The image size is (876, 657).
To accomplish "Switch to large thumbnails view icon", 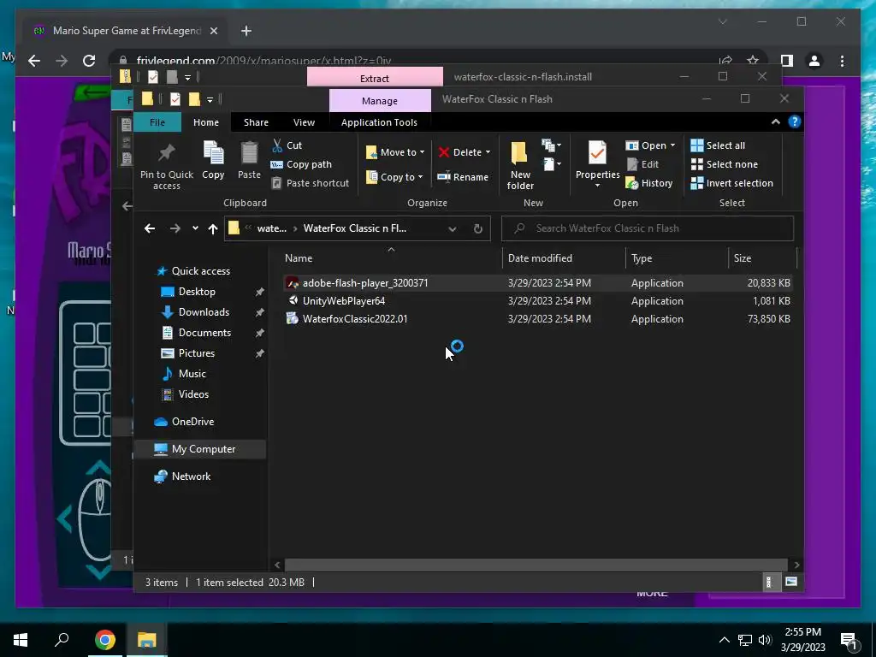I will (791, 582).
